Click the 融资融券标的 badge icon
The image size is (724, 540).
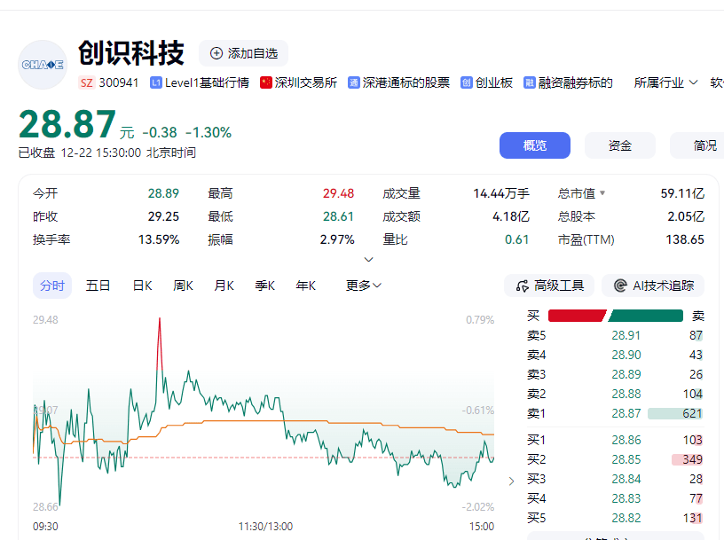pyautogui.click(x=529, y=82)
